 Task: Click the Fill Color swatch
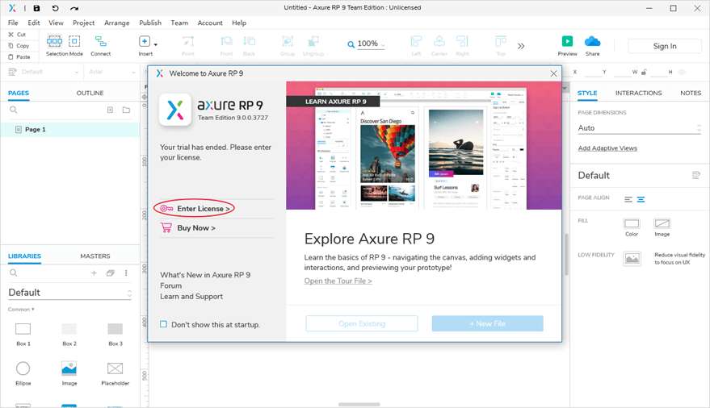coord(632,223)
